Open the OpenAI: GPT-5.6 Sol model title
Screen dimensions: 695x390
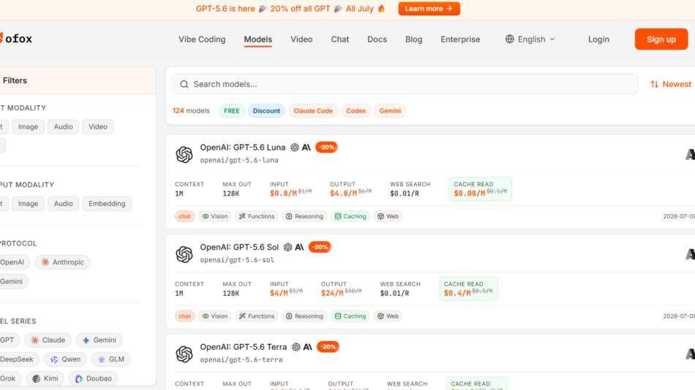coord(239,247)
